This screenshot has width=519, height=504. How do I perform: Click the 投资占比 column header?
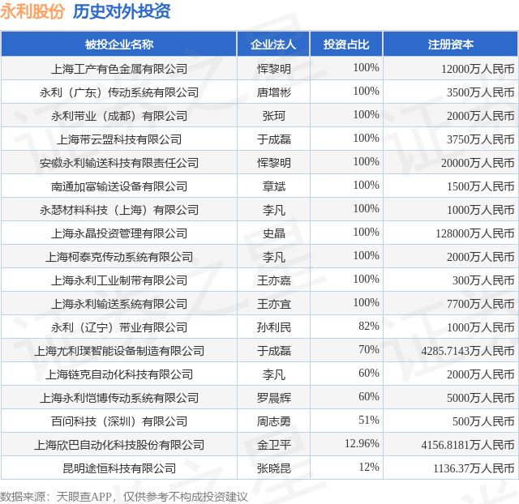[346, 45]
